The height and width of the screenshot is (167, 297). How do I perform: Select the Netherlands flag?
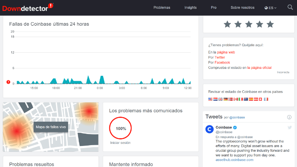(215, 99)
